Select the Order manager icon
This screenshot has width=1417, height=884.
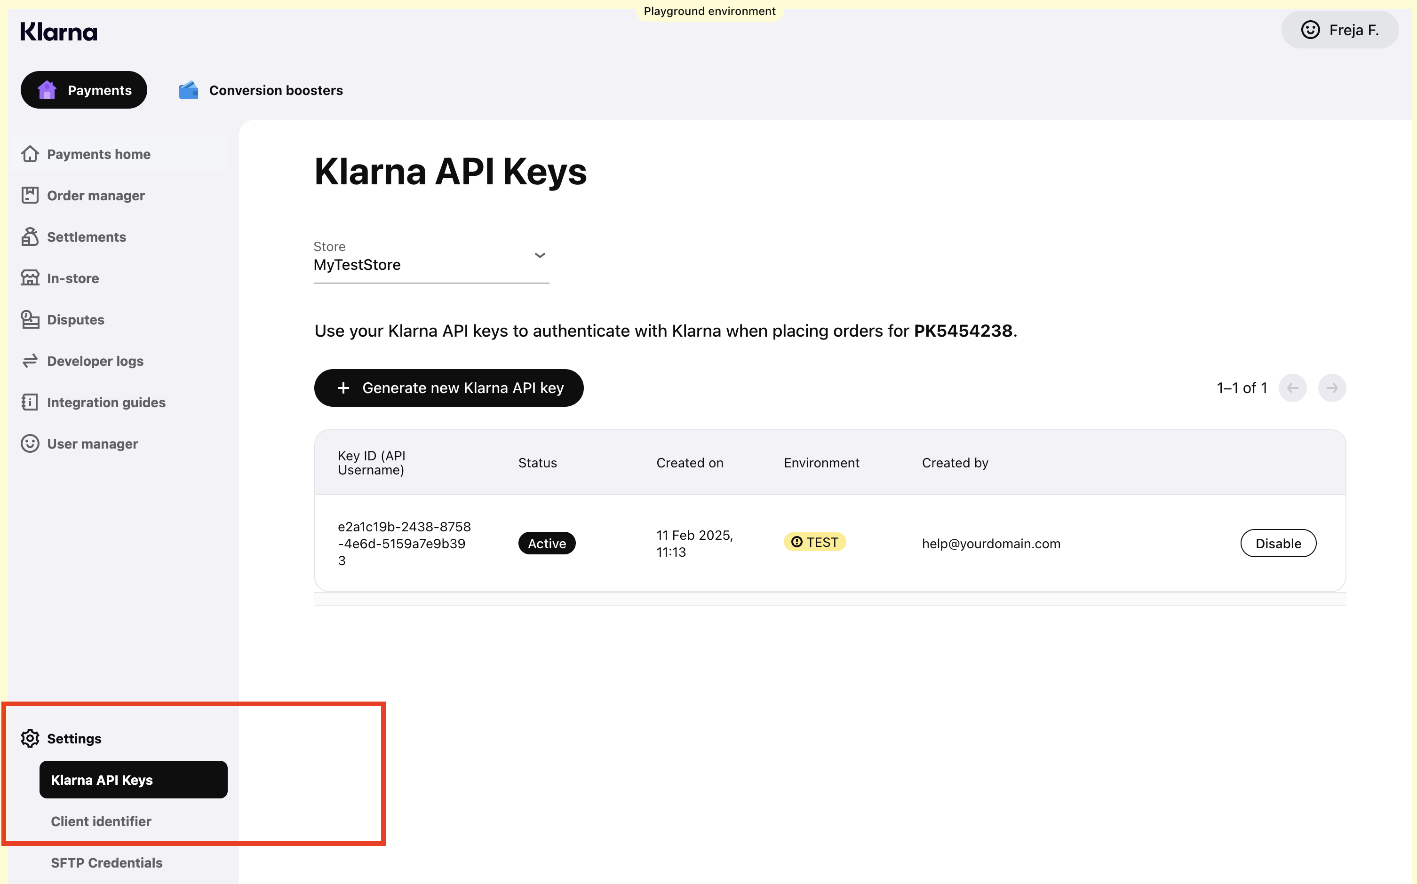30,195
